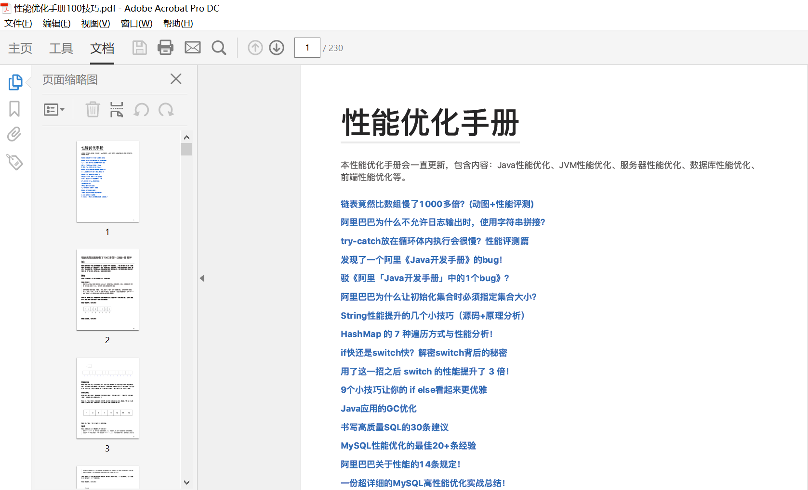
Task: Select page 1 thumbnail
Action: click(107, 181)
